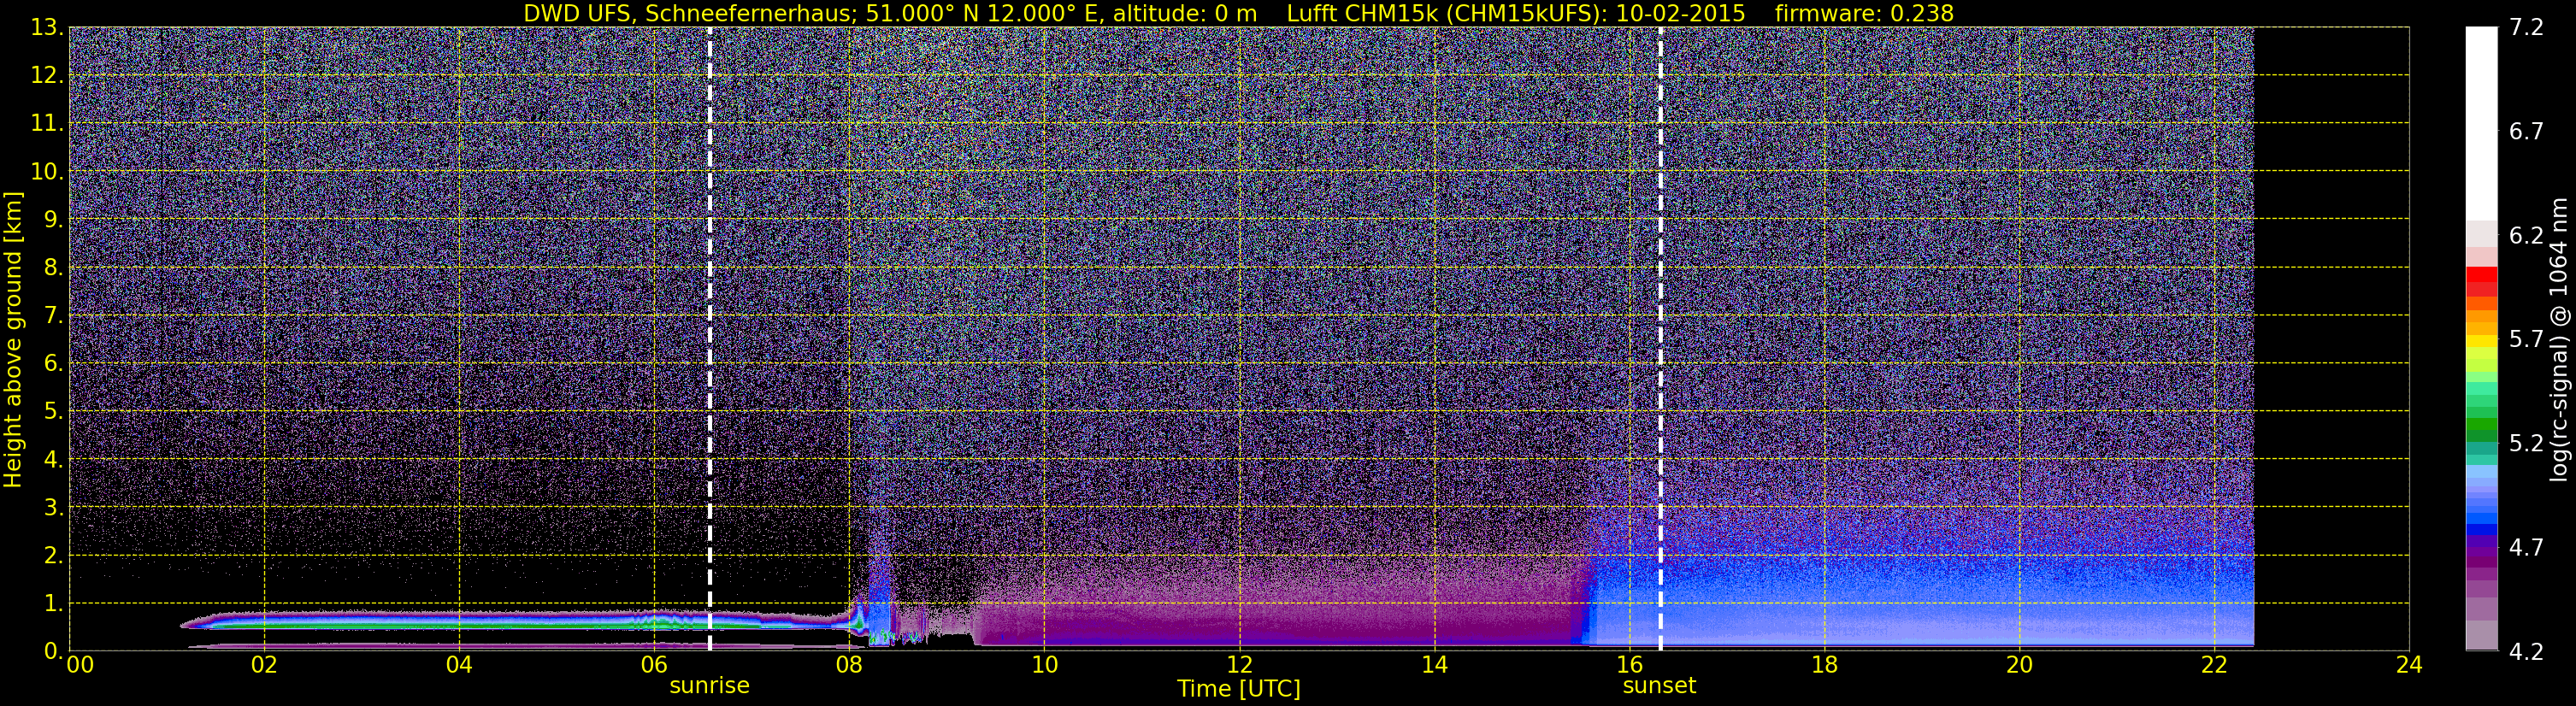Click the sunset dashed vertical marker line
2576x706 pixels.
click(x=1660, y=339)
